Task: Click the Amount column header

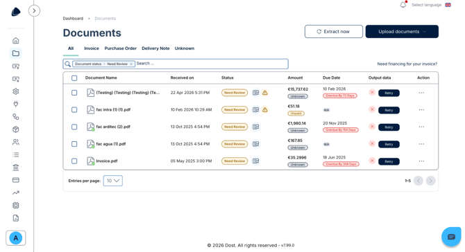Action: [x=295, y=78]
